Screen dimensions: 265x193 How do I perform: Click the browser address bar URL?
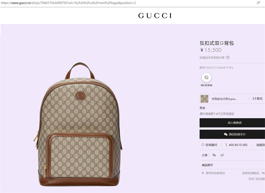click(68, 3)
